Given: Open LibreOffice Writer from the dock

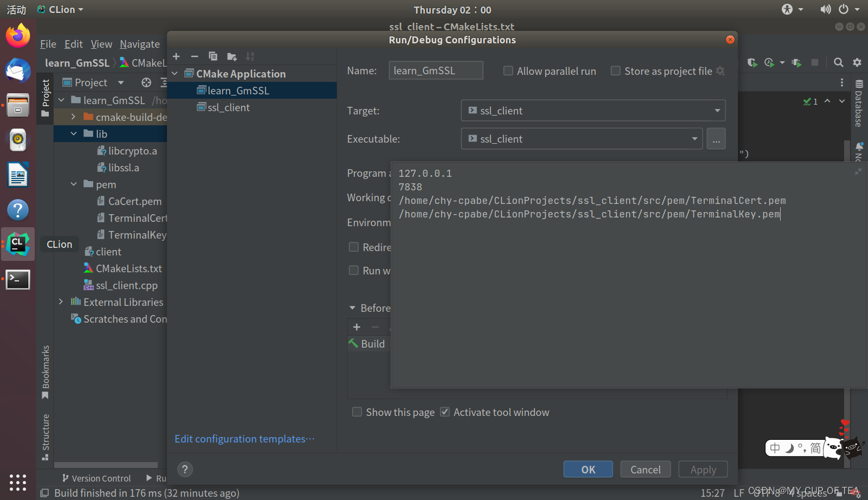Looking at the screenshot, I should click(18, 175).
